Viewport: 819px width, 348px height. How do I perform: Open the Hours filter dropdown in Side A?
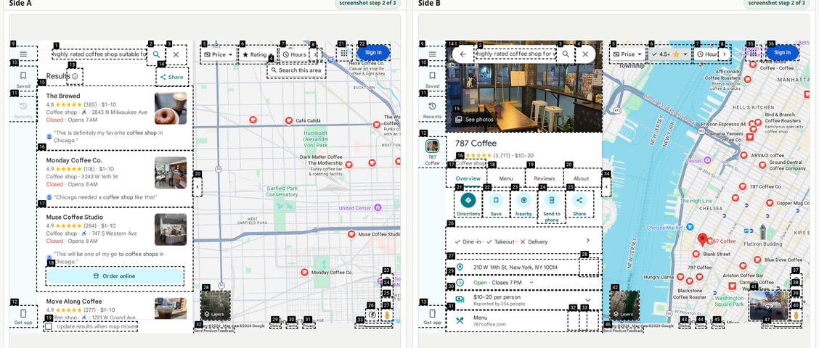(294, 54)
